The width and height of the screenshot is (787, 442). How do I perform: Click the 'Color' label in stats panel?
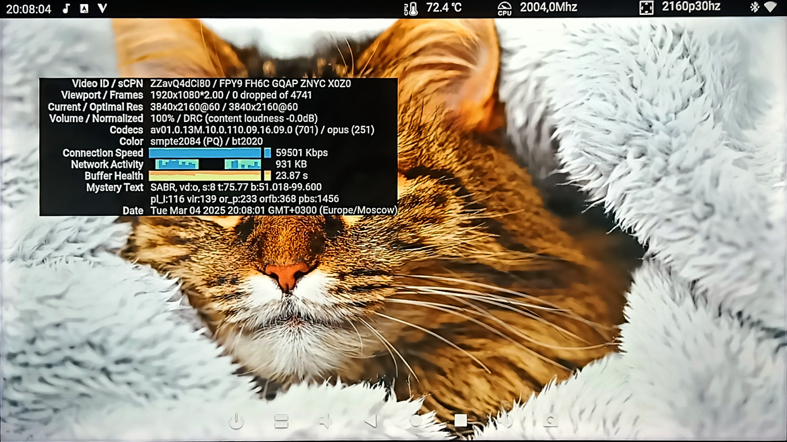click(131, 141)
